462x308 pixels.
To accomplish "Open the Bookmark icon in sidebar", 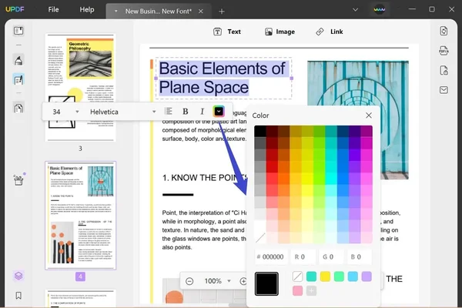I will 18,296.
